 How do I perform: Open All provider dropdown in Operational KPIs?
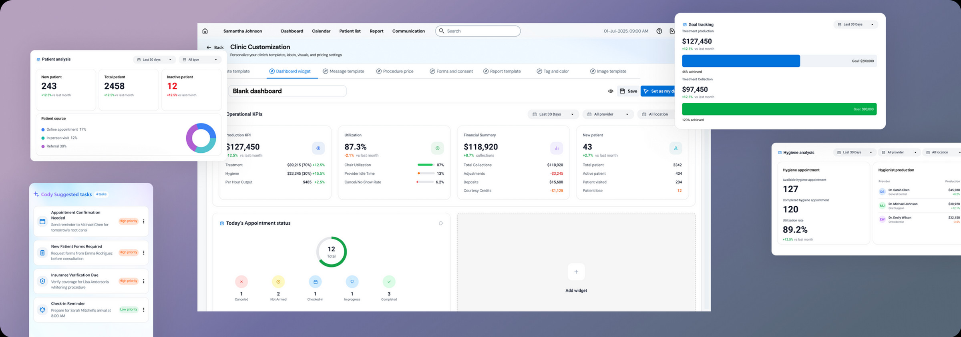point(608,114)
